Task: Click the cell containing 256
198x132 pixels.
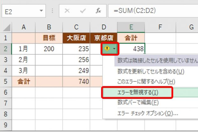Action: 76,60
